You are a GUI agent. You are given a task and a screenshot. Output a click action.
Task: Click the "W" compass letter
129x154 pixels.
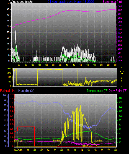[122, 73]
